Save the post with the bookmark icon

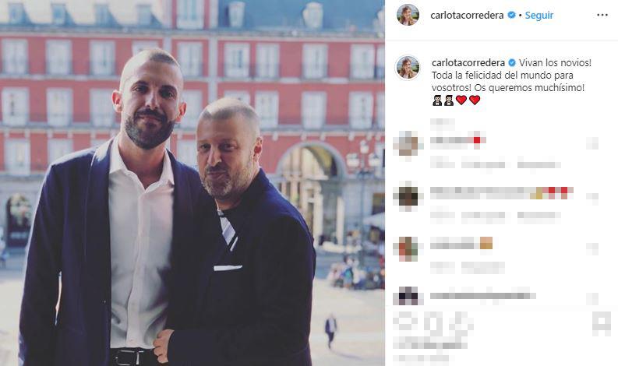(x=602, y=322)
